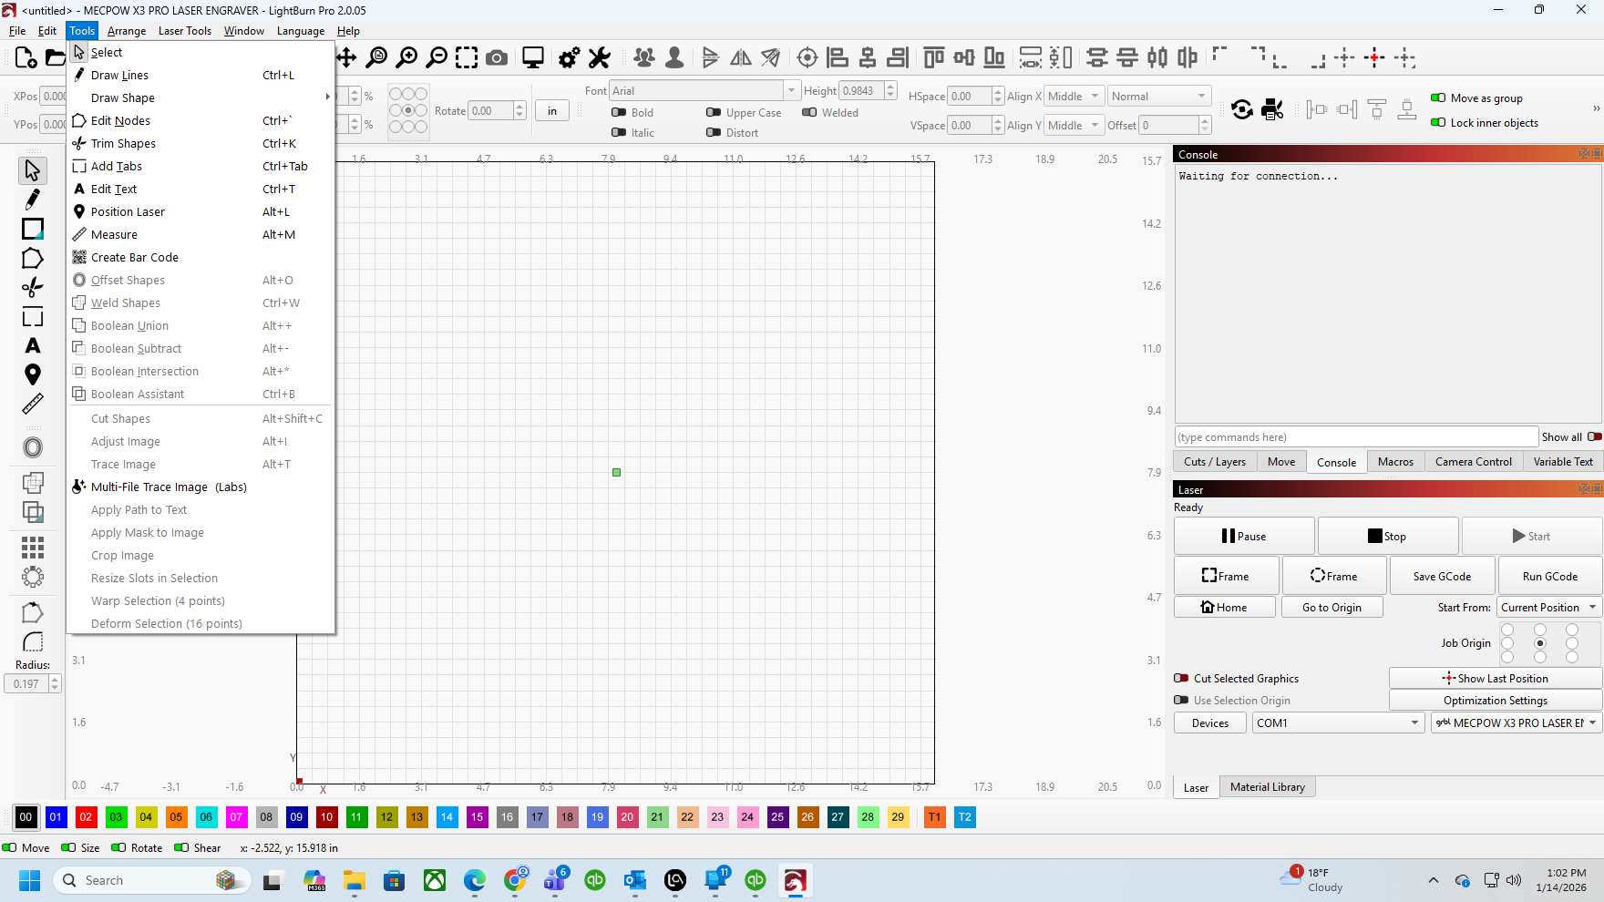Click the console command input field
This screenshot has width=1604, height=902.
1356,437
